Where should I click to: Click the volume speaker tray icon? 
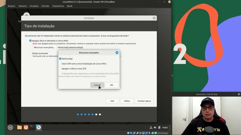point(155,127)
